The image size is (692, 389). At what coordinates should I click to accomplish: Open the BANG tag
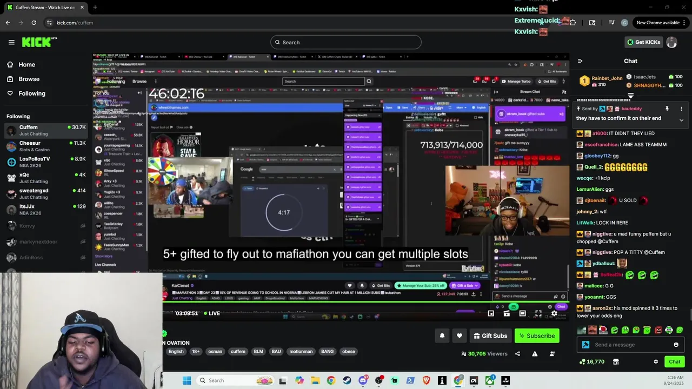click(327, 351)
